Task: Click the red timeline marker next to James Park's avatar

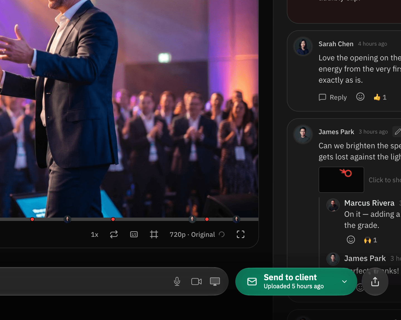Action: (207, 219)
